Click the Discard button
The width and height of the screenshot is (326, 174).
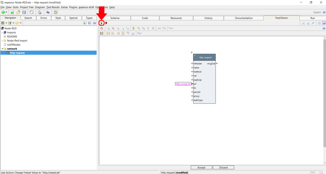[223, 168]
